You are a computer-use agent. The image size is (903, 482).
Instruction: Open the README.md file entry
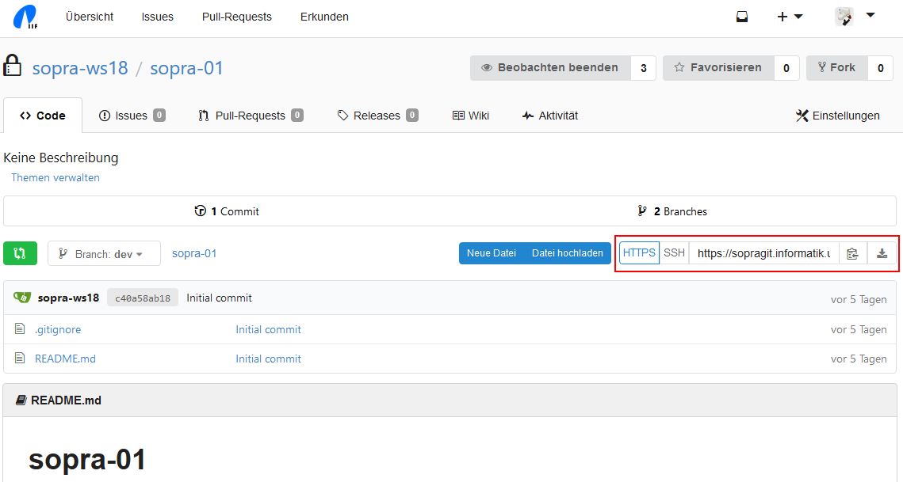click(65, 359)
